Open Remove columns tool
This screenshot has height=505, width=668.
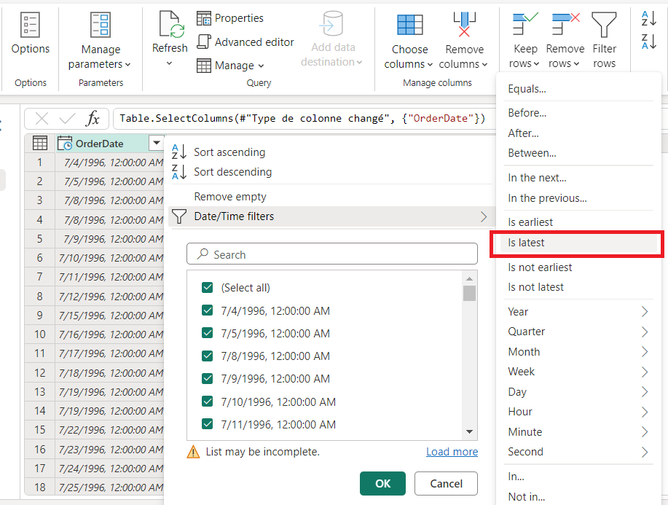tap(464, 24)
